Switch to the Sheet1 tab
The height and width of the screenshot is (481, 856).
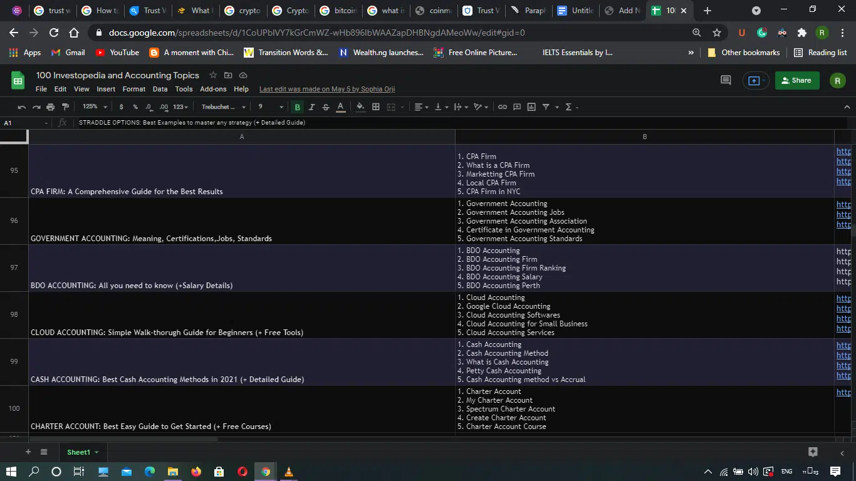pyautogui.click(x=79, y=452)
